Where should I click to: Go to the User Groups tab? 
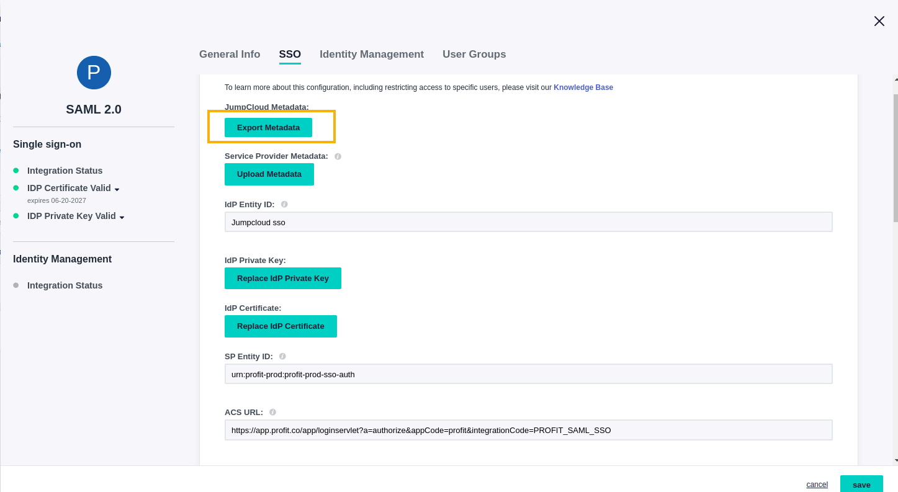click(474, 54)
